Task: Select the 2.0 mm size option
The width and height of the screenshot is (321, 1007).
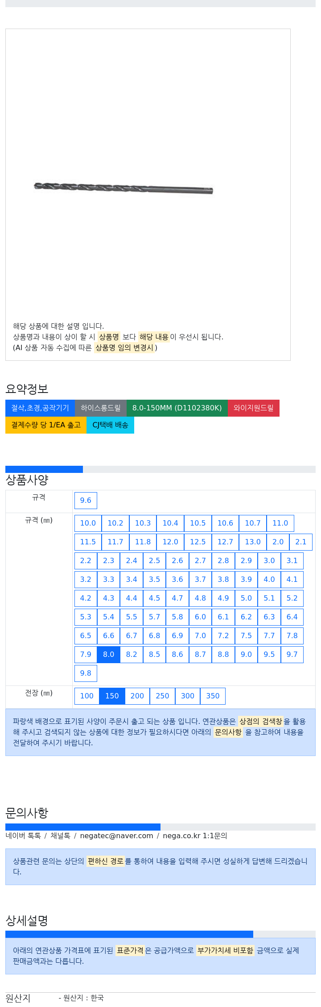Action: tap(278, 542)
